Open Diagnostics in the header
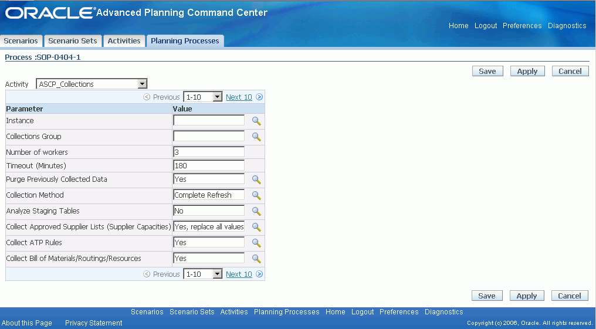596x329 pixels. click(567, 25)
